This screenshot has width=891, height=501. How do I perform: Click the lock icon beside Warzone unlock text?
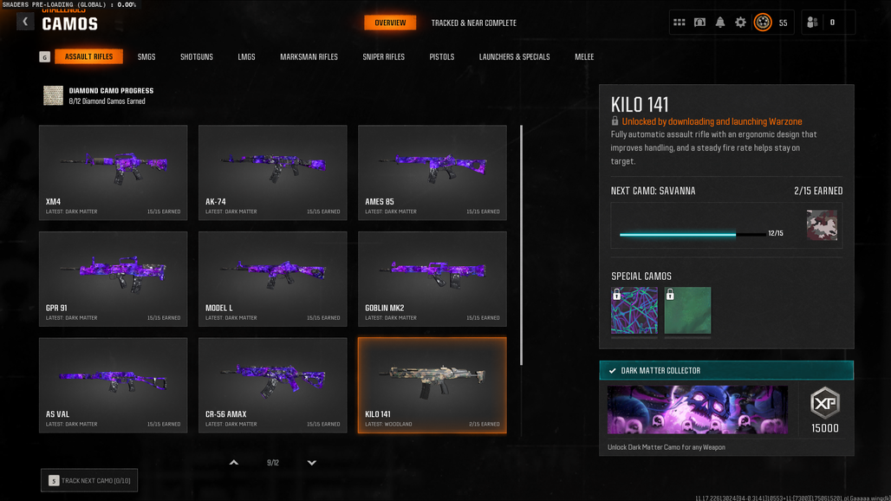tap(615, 121)
